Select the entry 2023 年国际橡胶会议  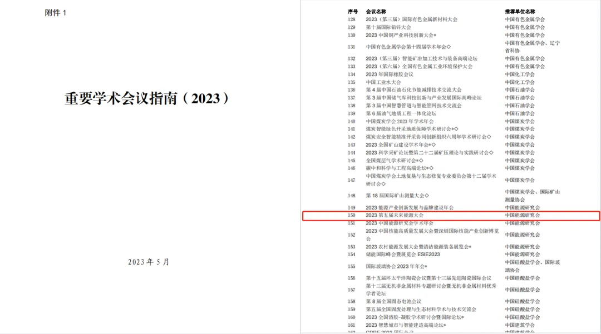tap(390, 74)
